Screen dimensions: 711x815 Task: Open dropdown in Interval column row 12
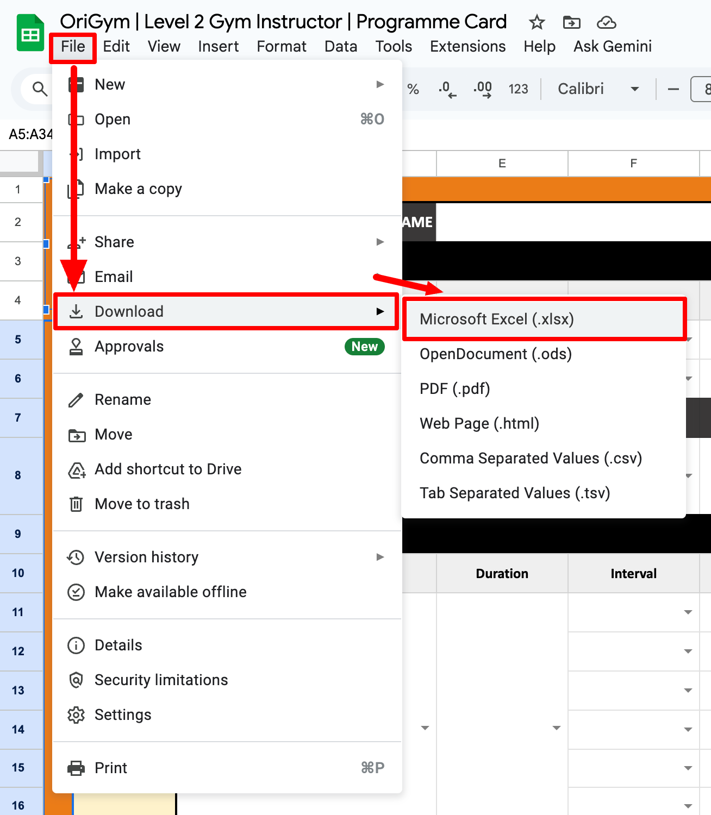point(688,651)
